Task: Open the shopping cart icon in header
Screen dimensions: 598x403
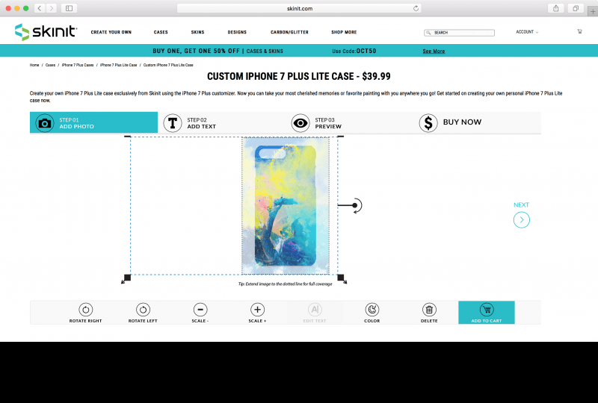Action: [x=580, y=31]
